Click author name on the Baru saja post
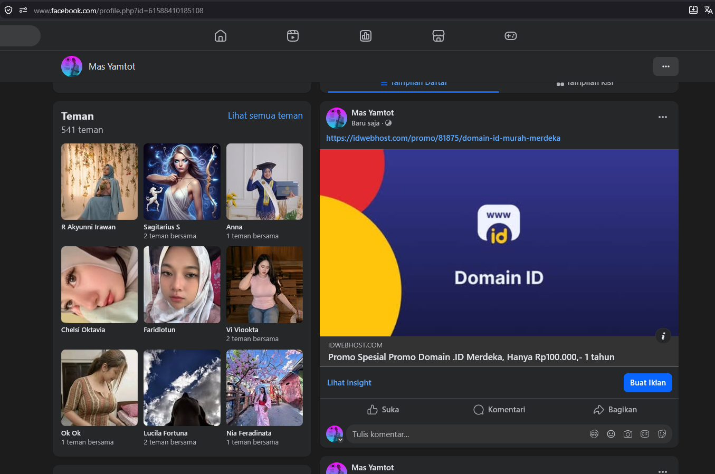This screenshot has height=474, width=715. (373, 113)
